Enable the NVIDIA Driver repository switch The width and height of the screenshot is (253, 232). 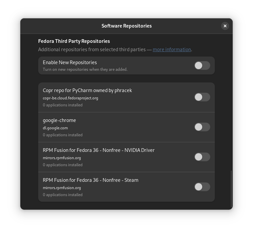point(202,157)
